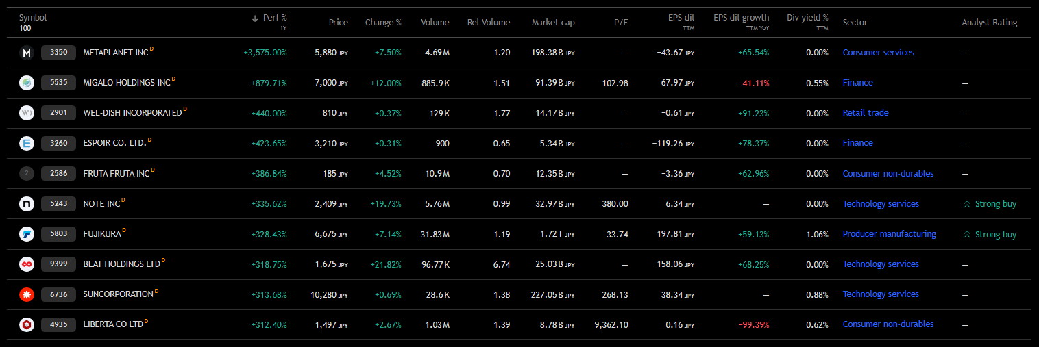Click the Beat Holdings logo icon
The width and height of the screenshot is (1039, 347).
pos(27,264)
